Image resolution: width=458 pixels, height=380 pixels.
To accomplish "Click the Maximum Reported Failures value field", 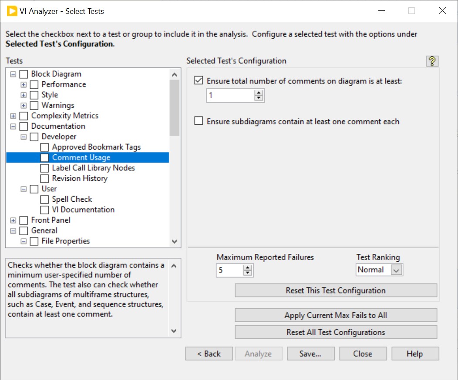I will (x=230, y=270).
